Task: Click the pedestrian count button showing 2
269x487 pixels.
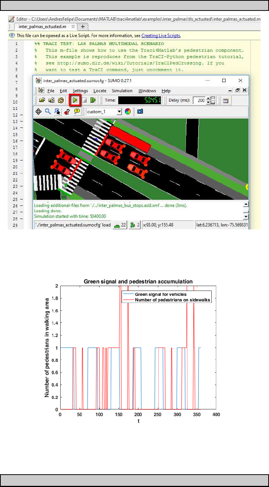Action: point(135,225)
